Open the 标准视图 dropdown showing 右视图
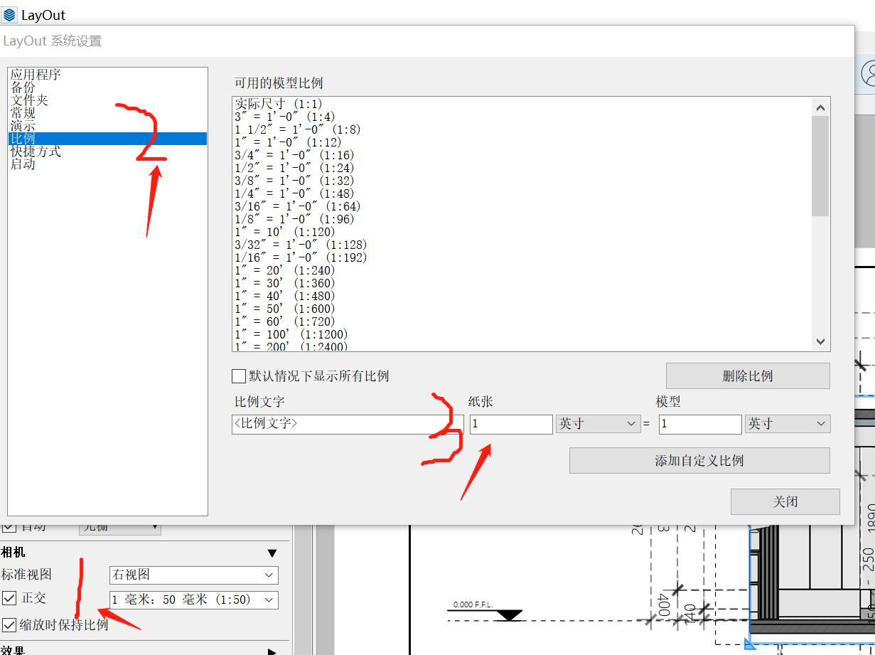The height and width of the screenshot is (655, 875). tap(194, 575)
